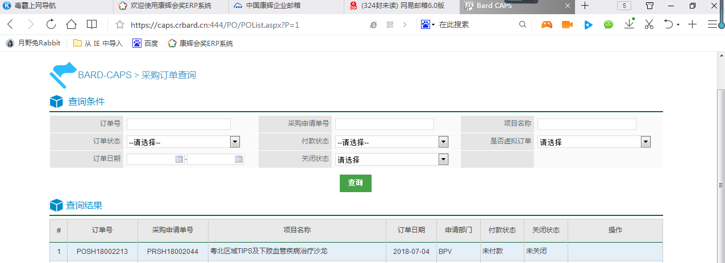The height and width of the screenshot is (263, 725).
Task: Click the orange game controller icon
Action: [x=547, y=25]
